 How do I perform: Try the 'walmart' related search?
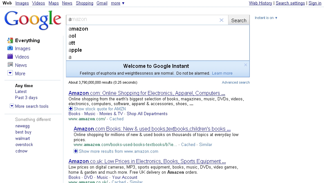click(x=23, y=138)
